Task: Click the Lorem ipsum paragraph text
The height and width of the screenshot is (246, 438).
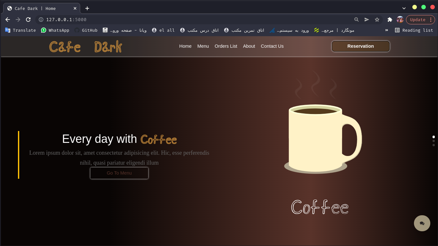Action: [119, 158]
